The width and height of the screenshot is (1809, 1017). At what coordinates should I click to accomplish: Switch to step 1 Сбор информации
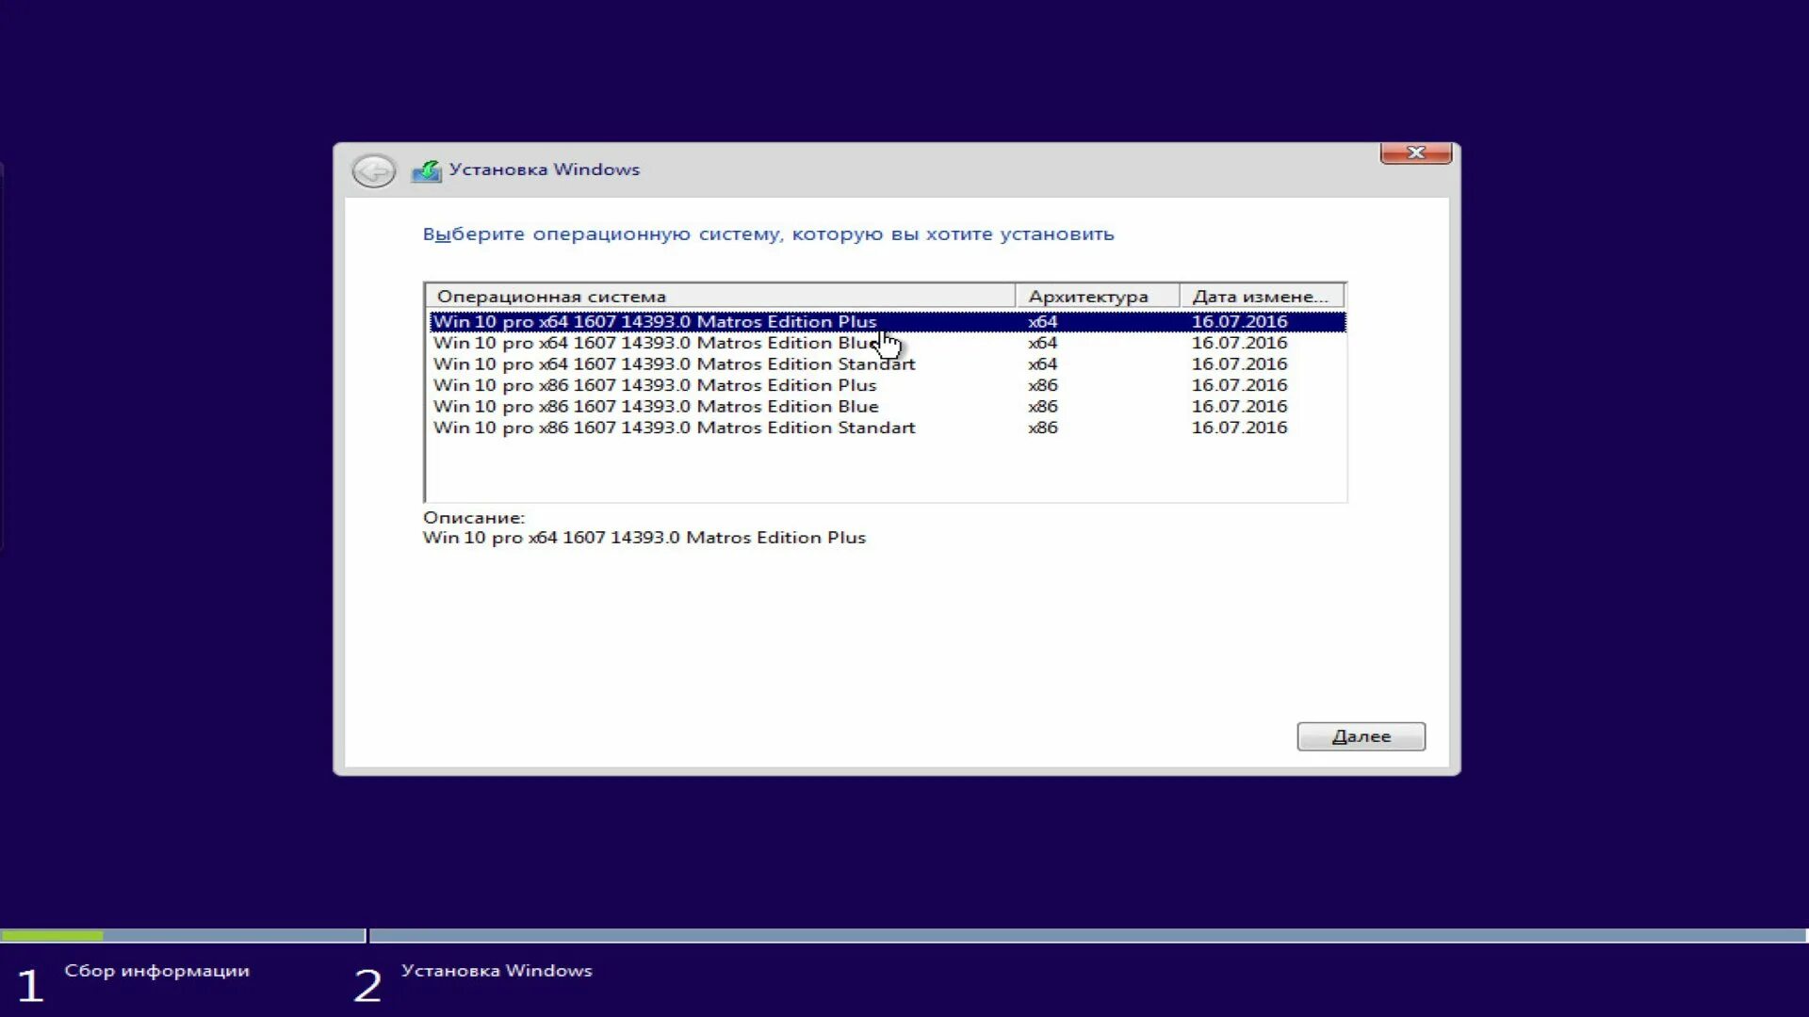pos(155,971)
